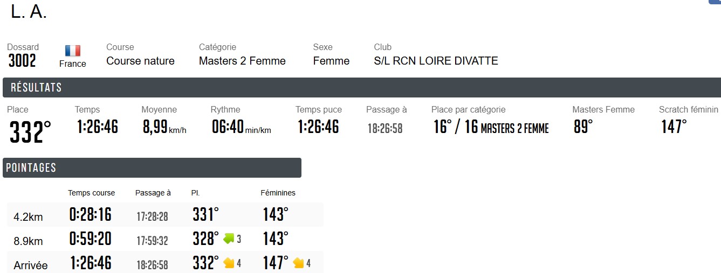This screenshot has height=273, width=721.
Task: Click the Course nature race name
Action: (x=140, y=61)
